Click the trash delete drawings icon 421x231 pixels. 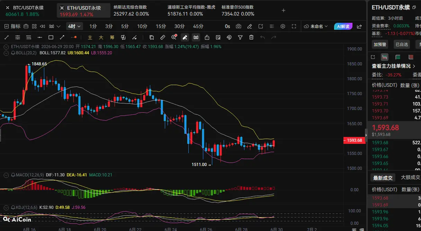click(x=251, y=37)
